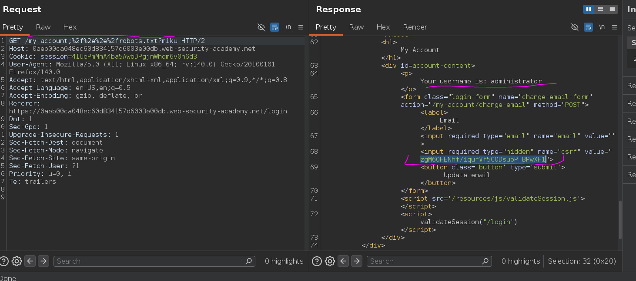This screenshot has width=636, height=281.
Task: Click the 'Update email' button text
Action: pos(467,175)
